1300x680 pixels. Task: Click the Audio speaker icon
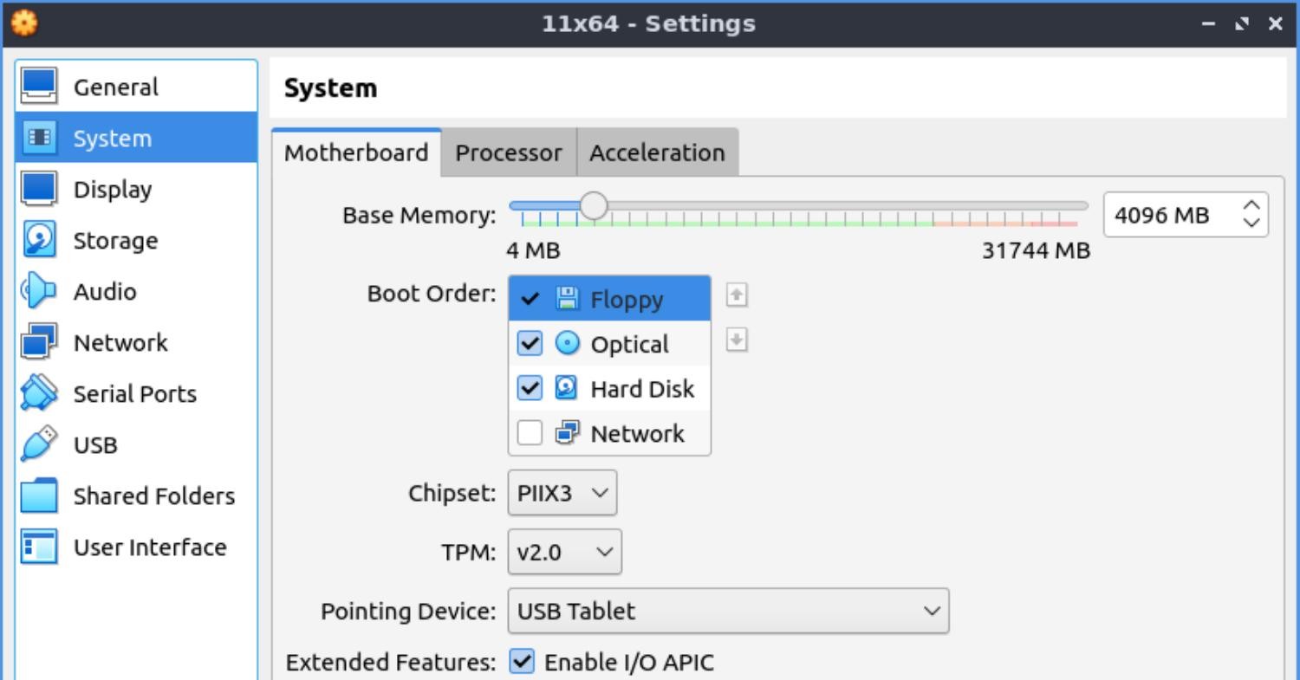pos(39,291)
